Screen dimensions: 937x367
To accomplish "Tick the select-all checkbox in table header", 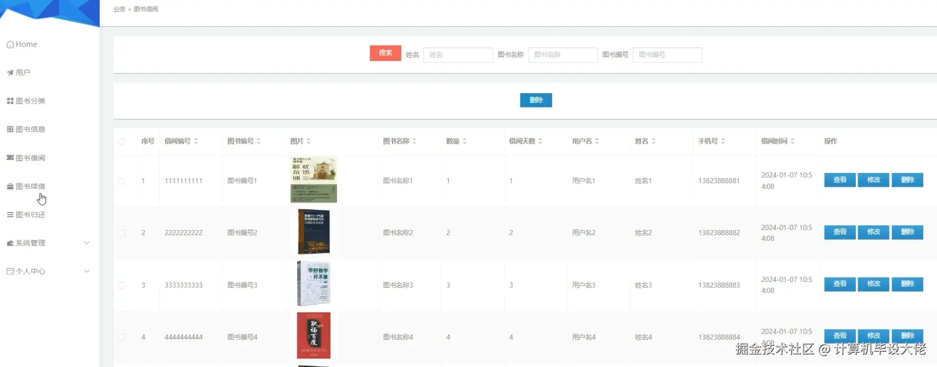I will coord(122,142).
